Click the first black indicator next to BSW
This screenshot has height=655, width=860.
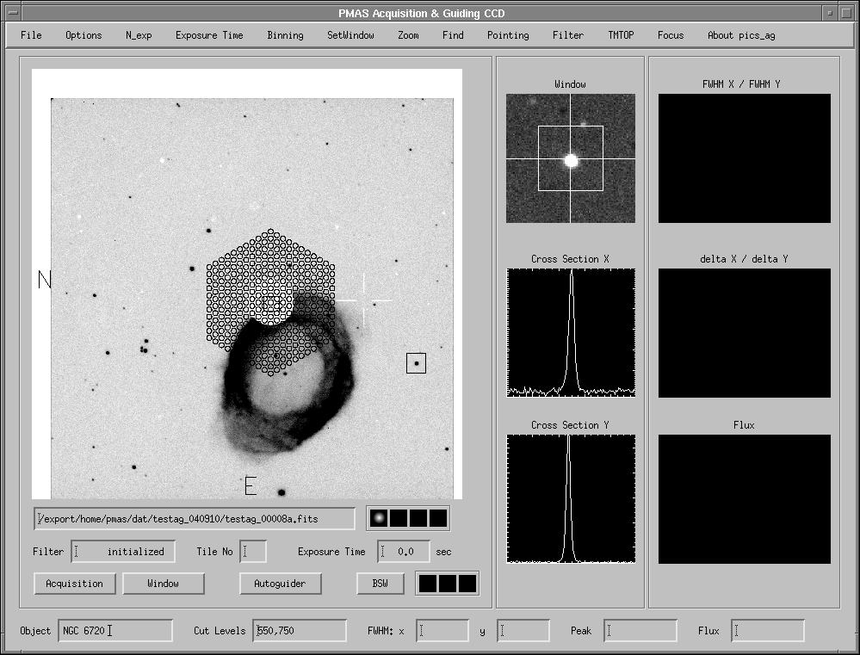(x=428, y=584)
